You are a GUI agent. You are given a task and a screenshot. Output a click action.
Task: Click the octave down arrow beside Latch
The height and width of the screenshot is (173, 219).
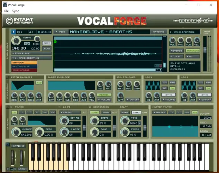[x=8, y=169]
